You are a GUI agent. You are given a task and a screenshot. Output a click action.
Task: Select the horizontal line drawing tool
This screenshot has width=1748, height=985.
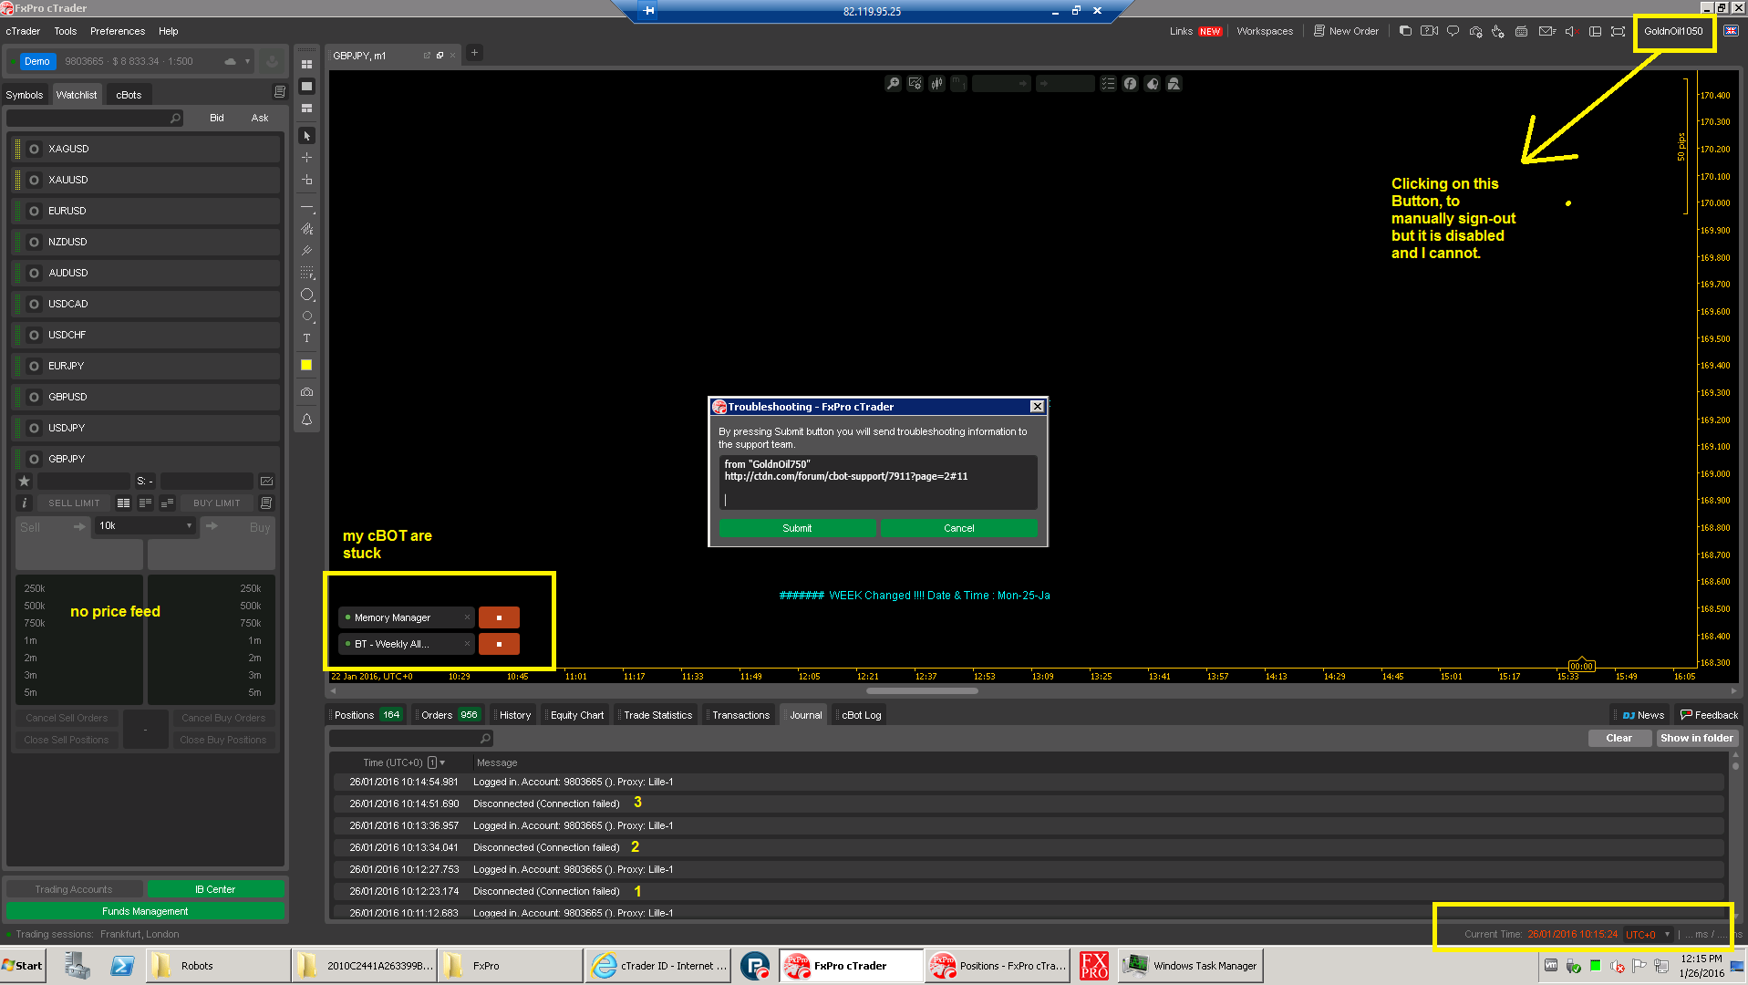306,209
